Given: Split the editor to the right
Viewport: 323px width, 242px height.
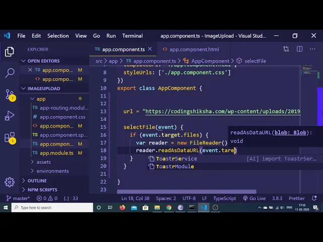Looking at the screenshot, I should (x=299, y=49).
